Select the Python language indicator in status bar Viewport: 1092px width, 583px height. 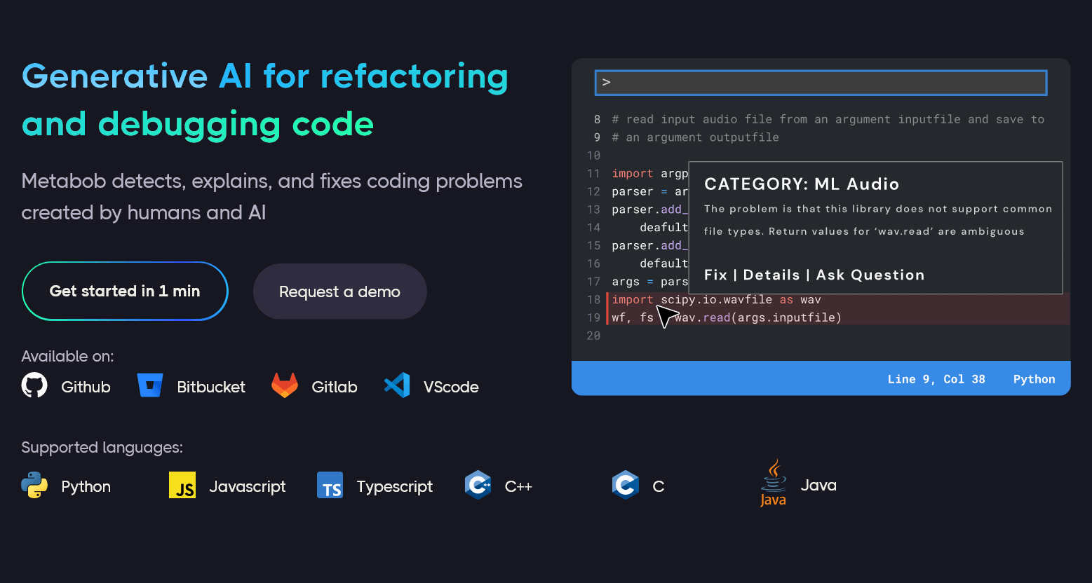[1034, 378]
